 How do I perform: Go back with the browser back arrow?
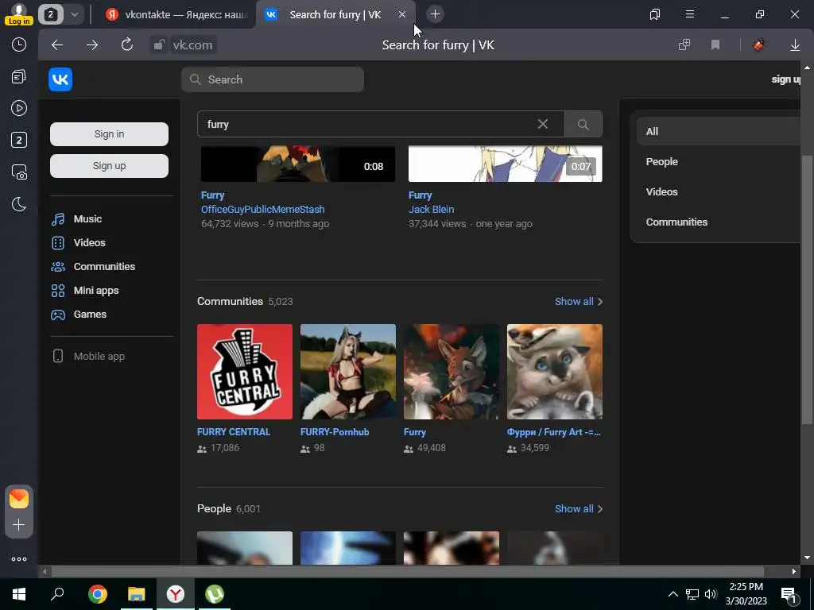click(57, 45)
